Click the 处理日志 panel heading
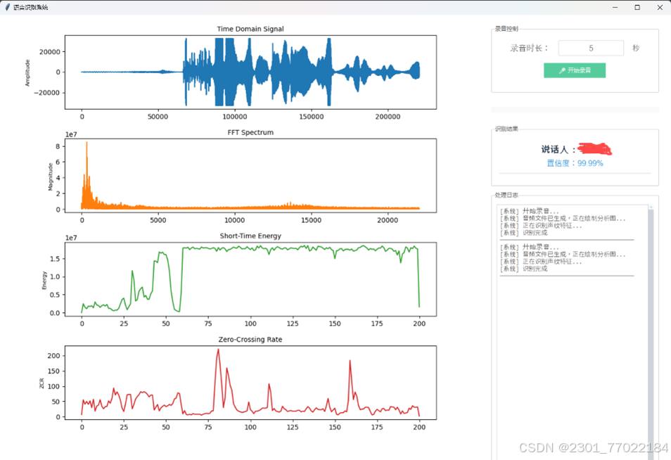Screen dimensions: 671x460 pos(506,195)
